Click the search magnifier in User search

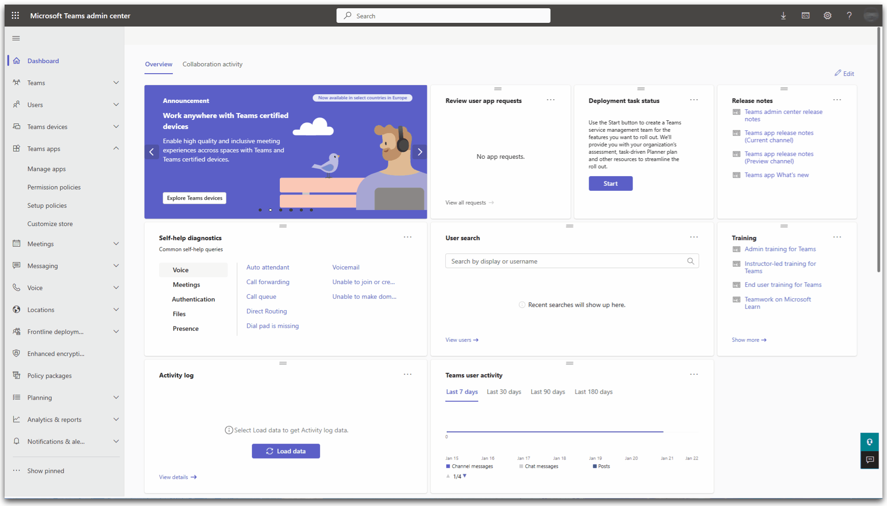pyautogui.click(x=691, y=261)
